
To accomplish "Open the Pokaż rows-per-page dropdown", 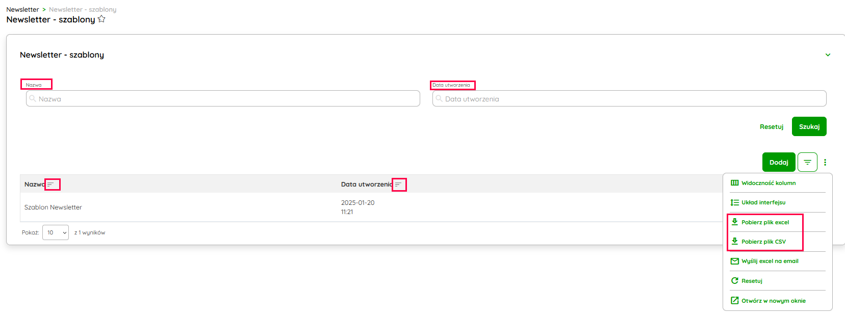I will (56, 232).
